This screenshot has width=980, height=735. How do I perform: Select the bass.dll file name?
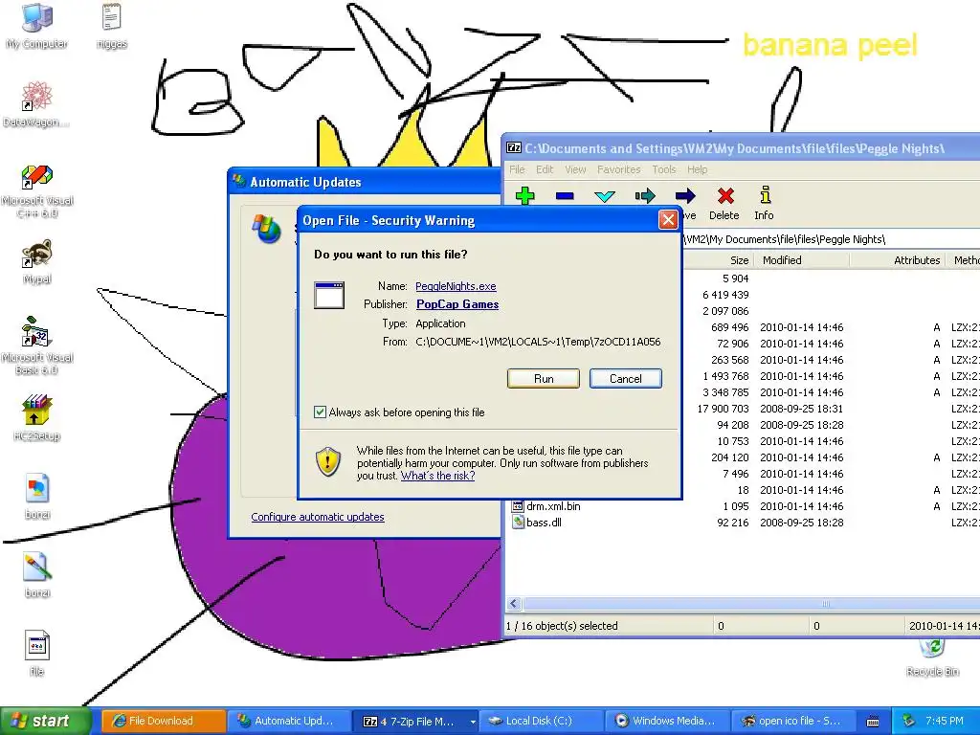point(544,523)
